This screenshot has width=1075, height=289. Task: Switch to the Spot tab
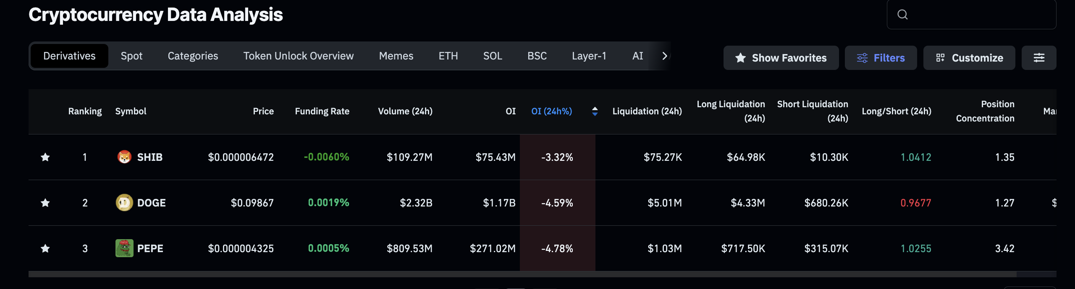[131, 56]
